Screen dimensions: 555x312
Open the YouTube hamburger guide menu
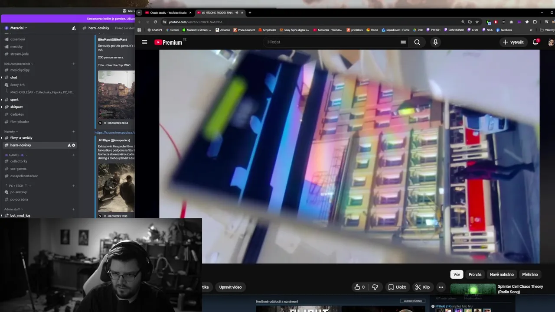[x=144, y=42]
